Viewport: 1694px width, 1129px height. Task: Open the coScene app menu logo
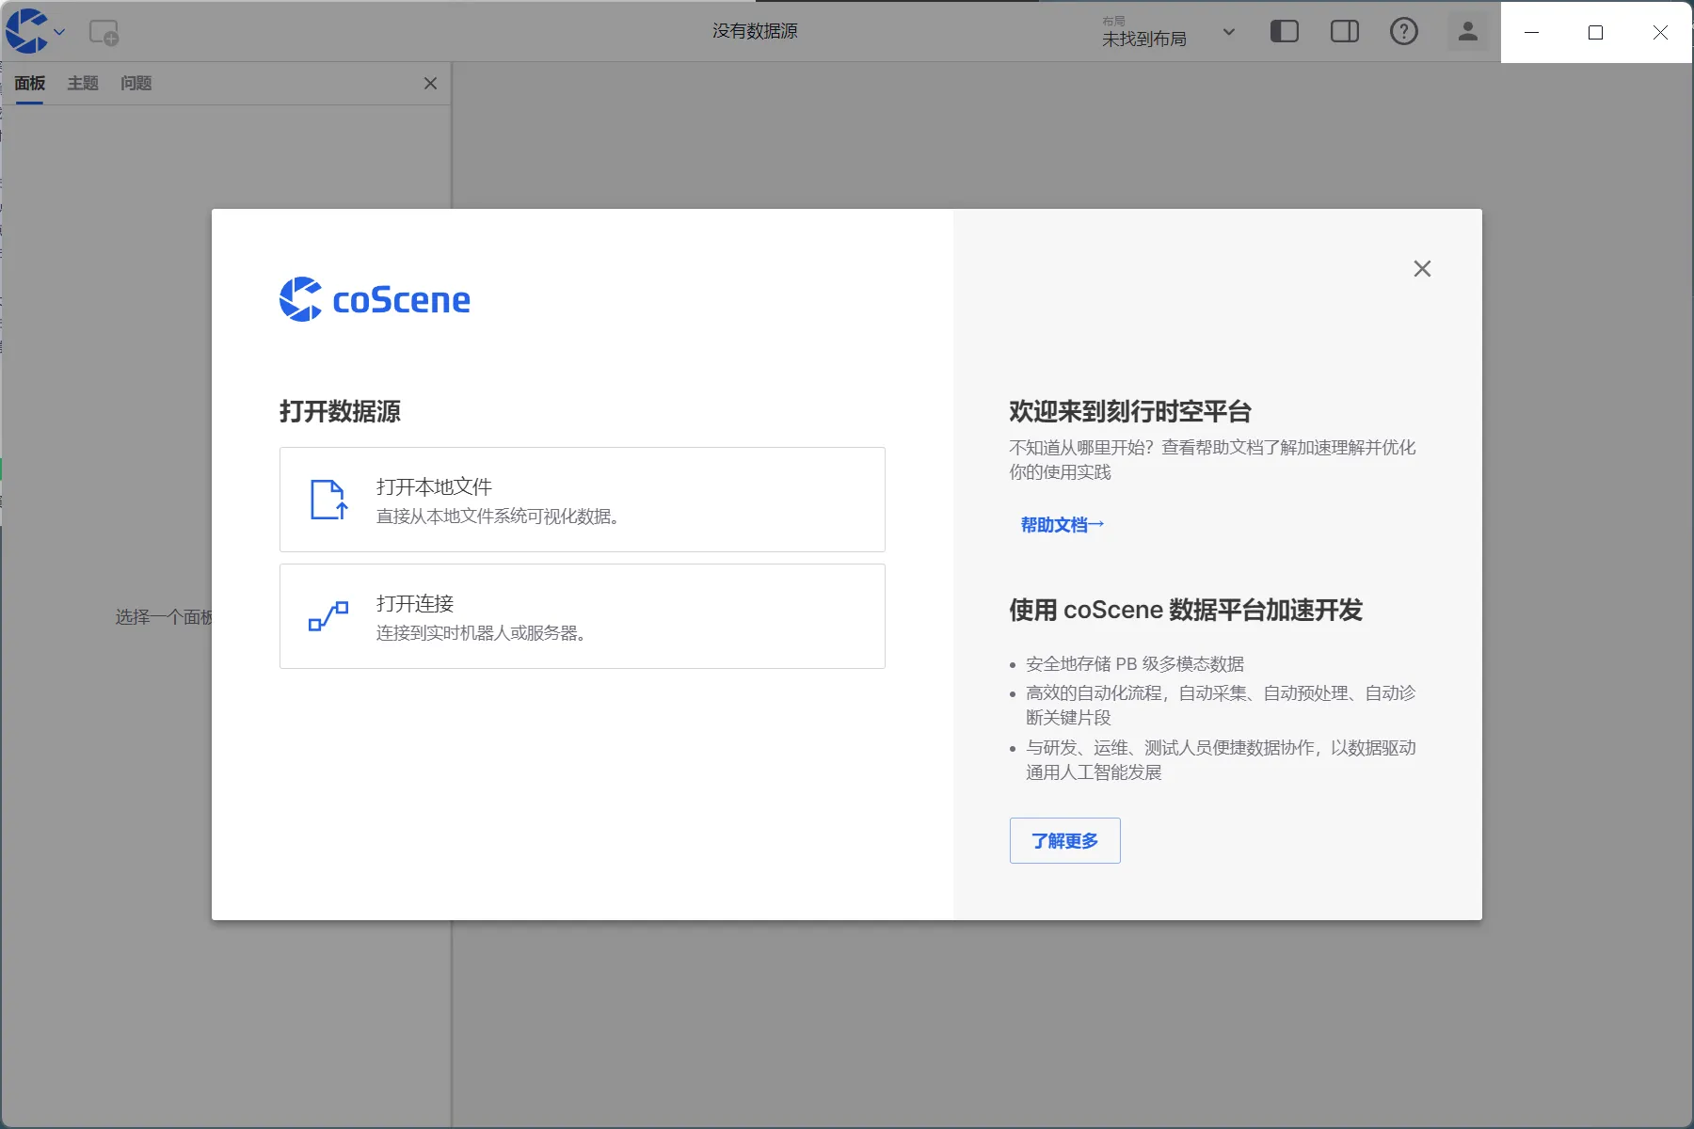click(x=26, y=31)
